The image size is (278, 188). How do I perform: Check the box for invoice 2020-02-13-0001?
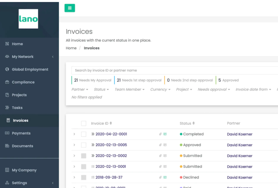click(84, 166)
